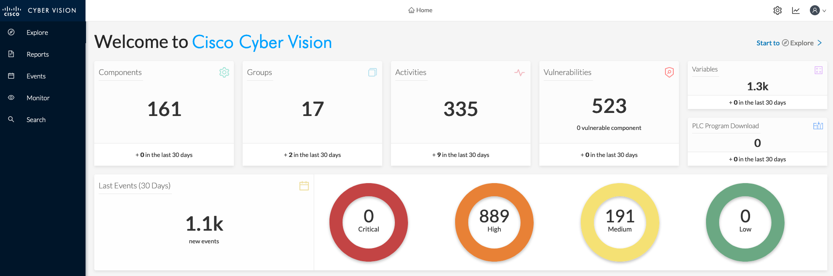Open the PLC Program Download card title
Image resolution: width=833 pixels, height=276 pixels.
tap(725, 126)
